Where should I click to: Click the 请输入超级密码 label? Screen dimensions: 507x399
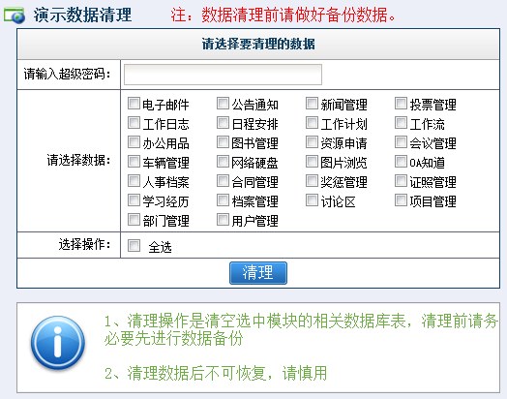[67, 75]
